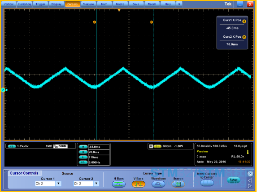The height and width of the screenshot is (193, 257).
Task: Click the trigger position marker at top
Action: coord(119,10)
